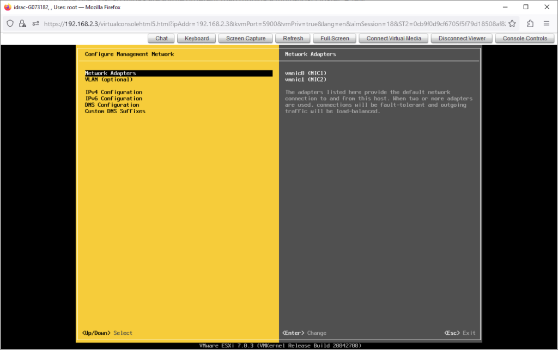Select DNS Configuration in the ESXi menu
This screenshot has height=350, width=558.
[112, 105]
